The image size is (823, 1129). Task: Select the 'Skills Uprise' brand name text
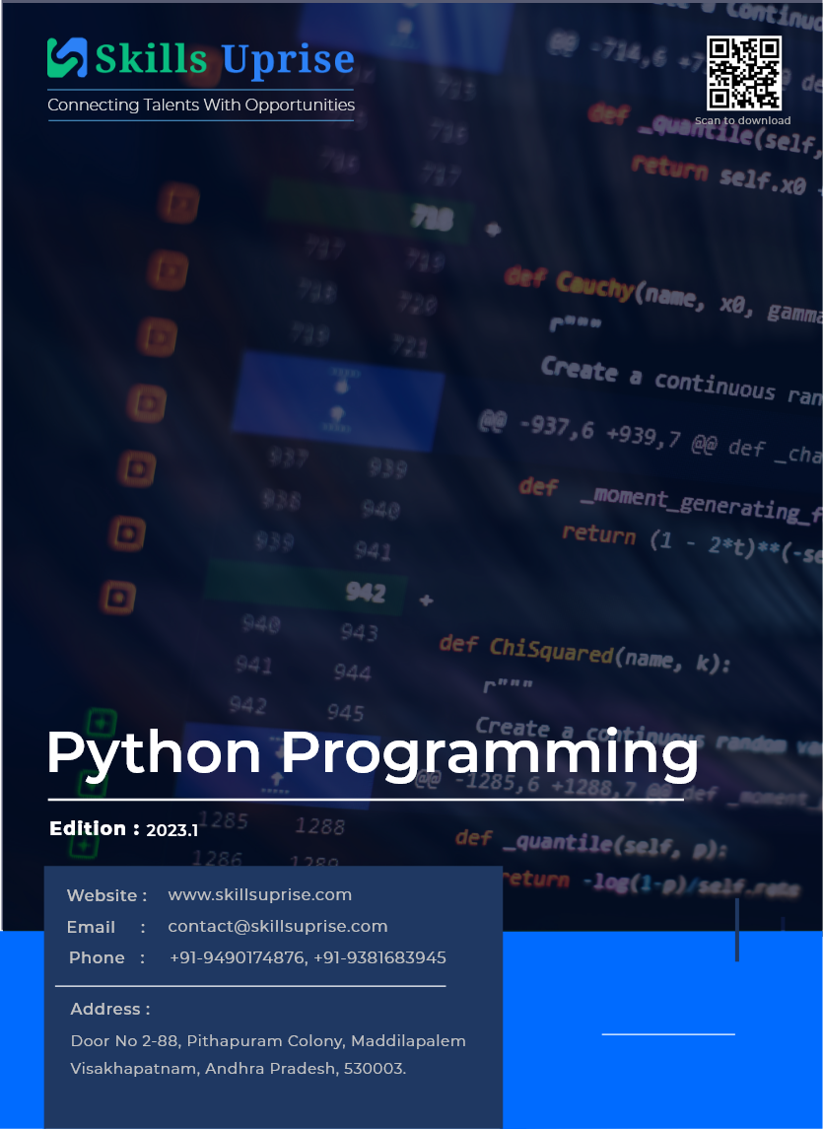(x=224, y=59)
